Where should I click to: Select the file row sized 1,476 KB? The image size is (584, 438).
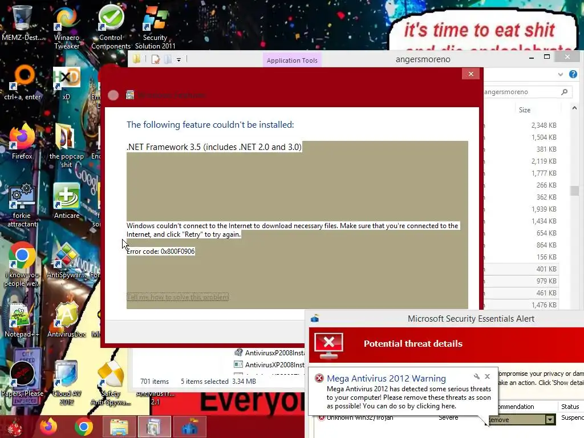point(521,305)
